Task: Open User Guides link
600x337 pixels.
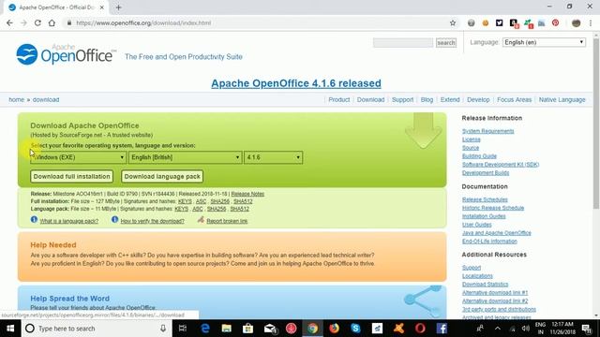Action: click(477, 225)
